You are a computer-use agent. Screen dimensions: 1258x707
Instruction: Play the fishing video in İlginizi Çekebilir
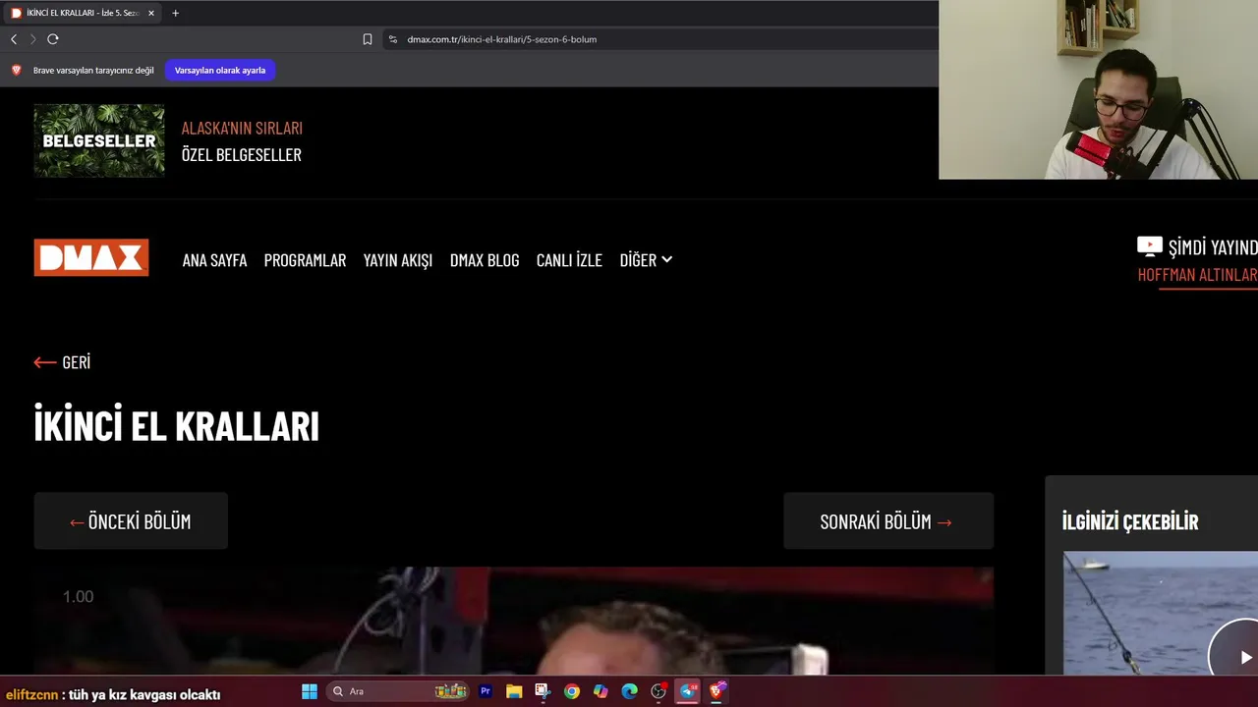click(1240, 656)
